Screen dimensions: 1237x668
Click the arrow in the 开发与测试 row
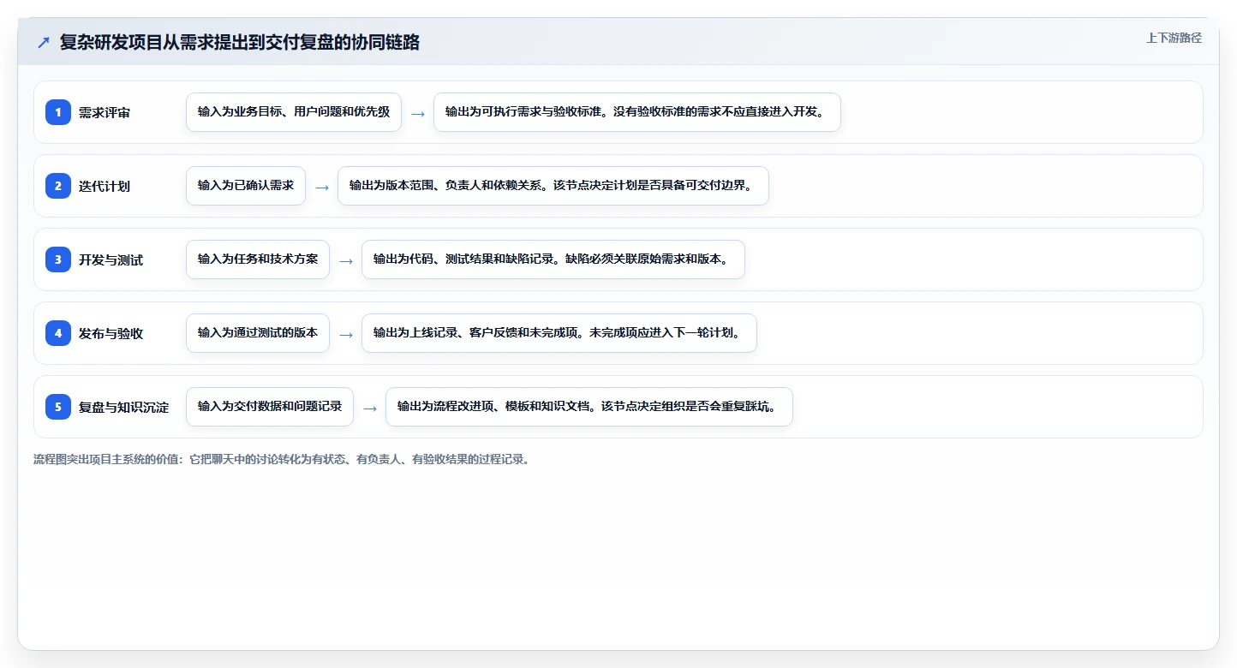[346, 260]
